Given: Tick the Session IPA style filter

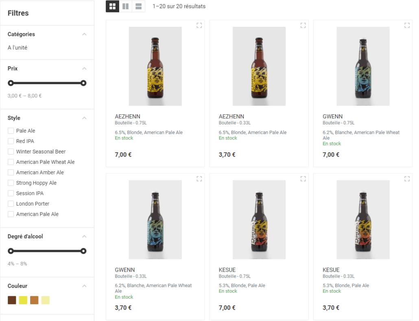Looking at the screenshot, I should (x=11, y=193).
